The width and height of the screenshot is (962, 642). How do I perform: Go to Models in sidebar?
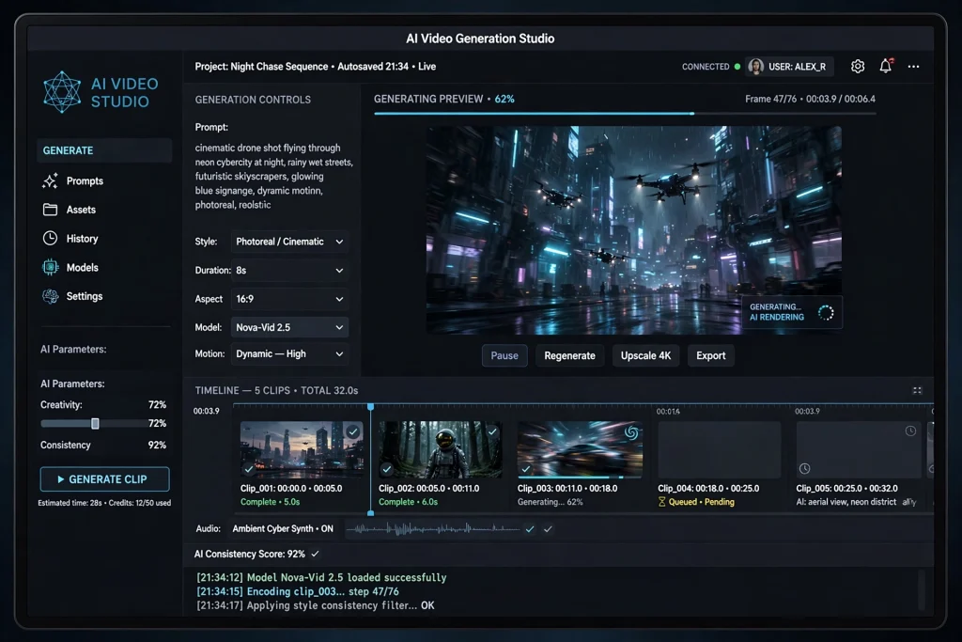click(83, 267)
